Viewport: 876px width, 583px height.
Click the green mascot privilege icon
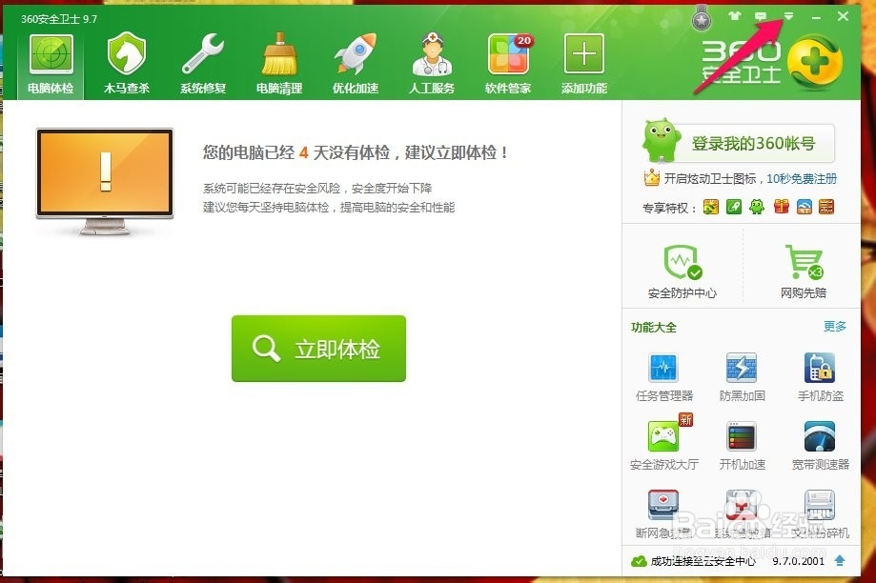tap(757, 207)
